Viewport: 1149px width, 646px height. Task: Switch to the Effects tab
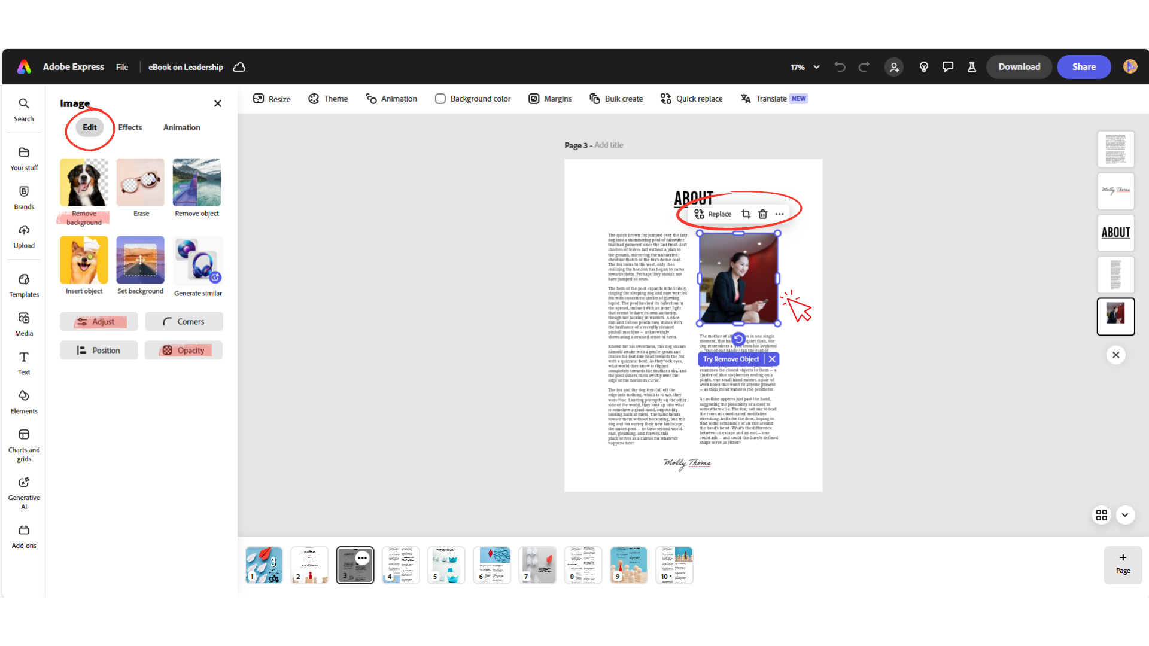130,127
